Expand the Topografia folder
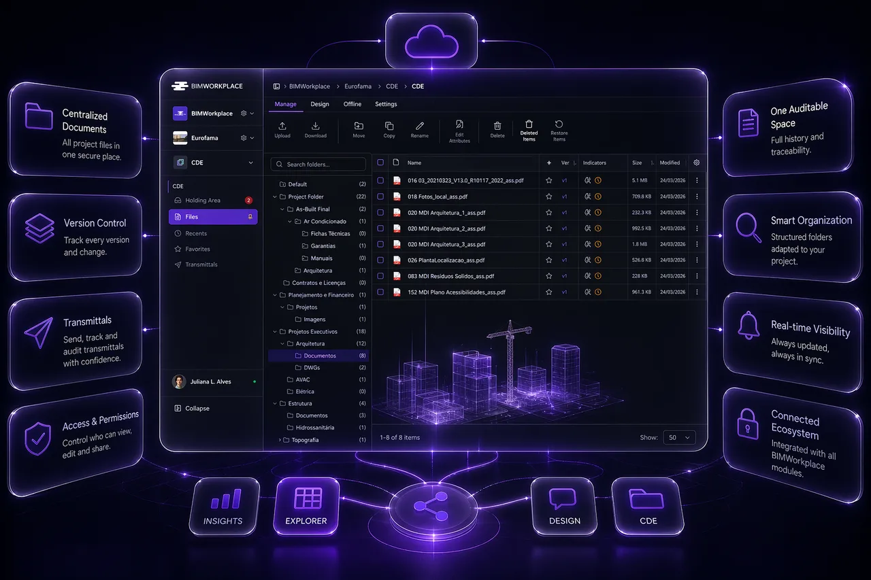 pyautogui.click(x=280, y=440)
